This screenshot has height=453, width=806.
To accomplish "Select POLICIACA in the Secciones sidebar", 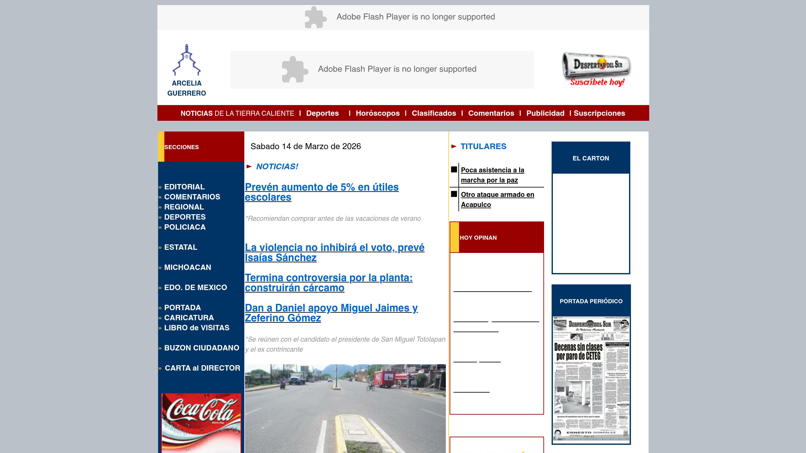I will 185,227.
